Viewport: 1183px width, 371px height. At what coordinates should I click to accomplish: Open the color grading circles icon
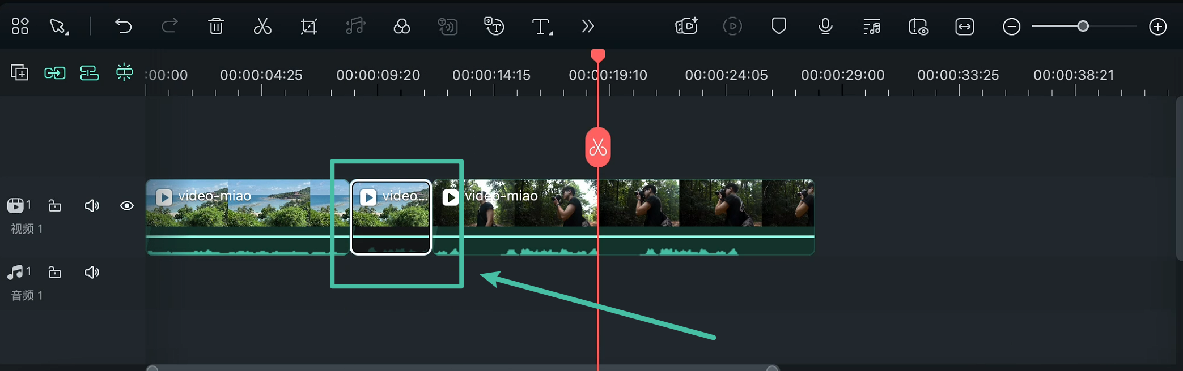401,26
